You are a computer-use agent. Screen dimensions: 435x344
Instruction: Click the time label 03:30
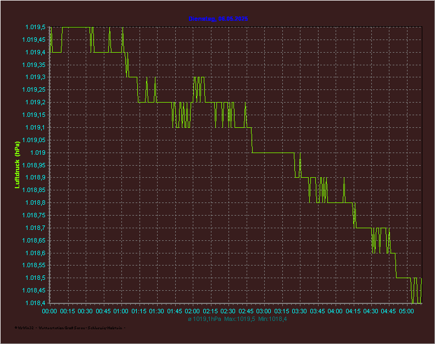299,311
